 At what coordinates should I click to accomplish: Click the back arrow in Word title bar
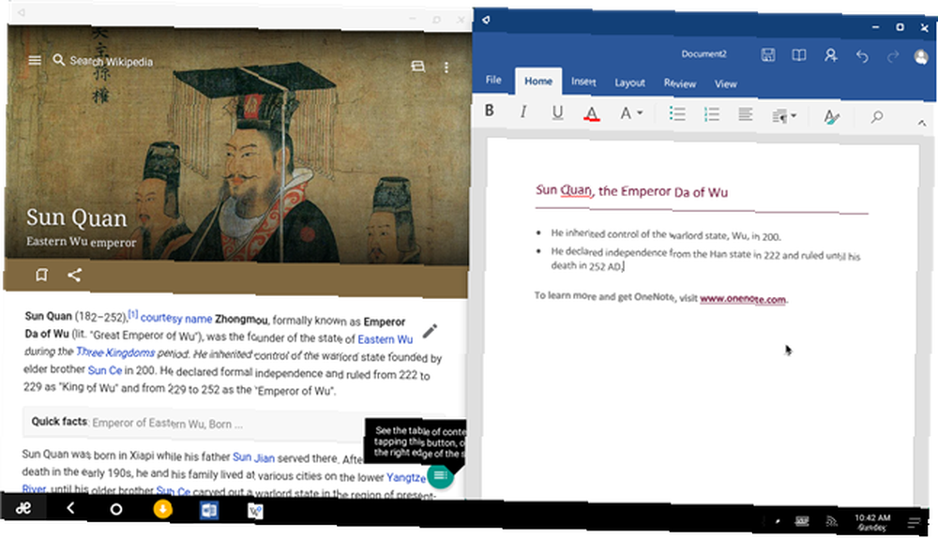[x=486, y=20]
